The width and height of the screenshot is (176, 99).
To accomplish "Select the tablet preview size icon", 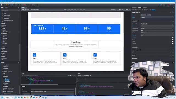I will click(x=120, y=10).
